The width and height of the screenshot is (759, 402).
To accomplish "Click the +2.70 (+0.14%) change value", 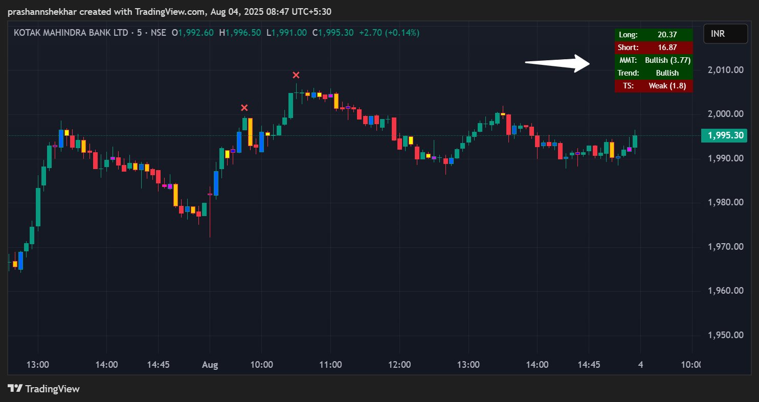I will pos(389,33).
